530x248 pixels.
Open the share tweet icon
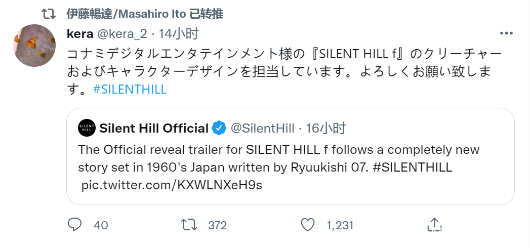434,225
